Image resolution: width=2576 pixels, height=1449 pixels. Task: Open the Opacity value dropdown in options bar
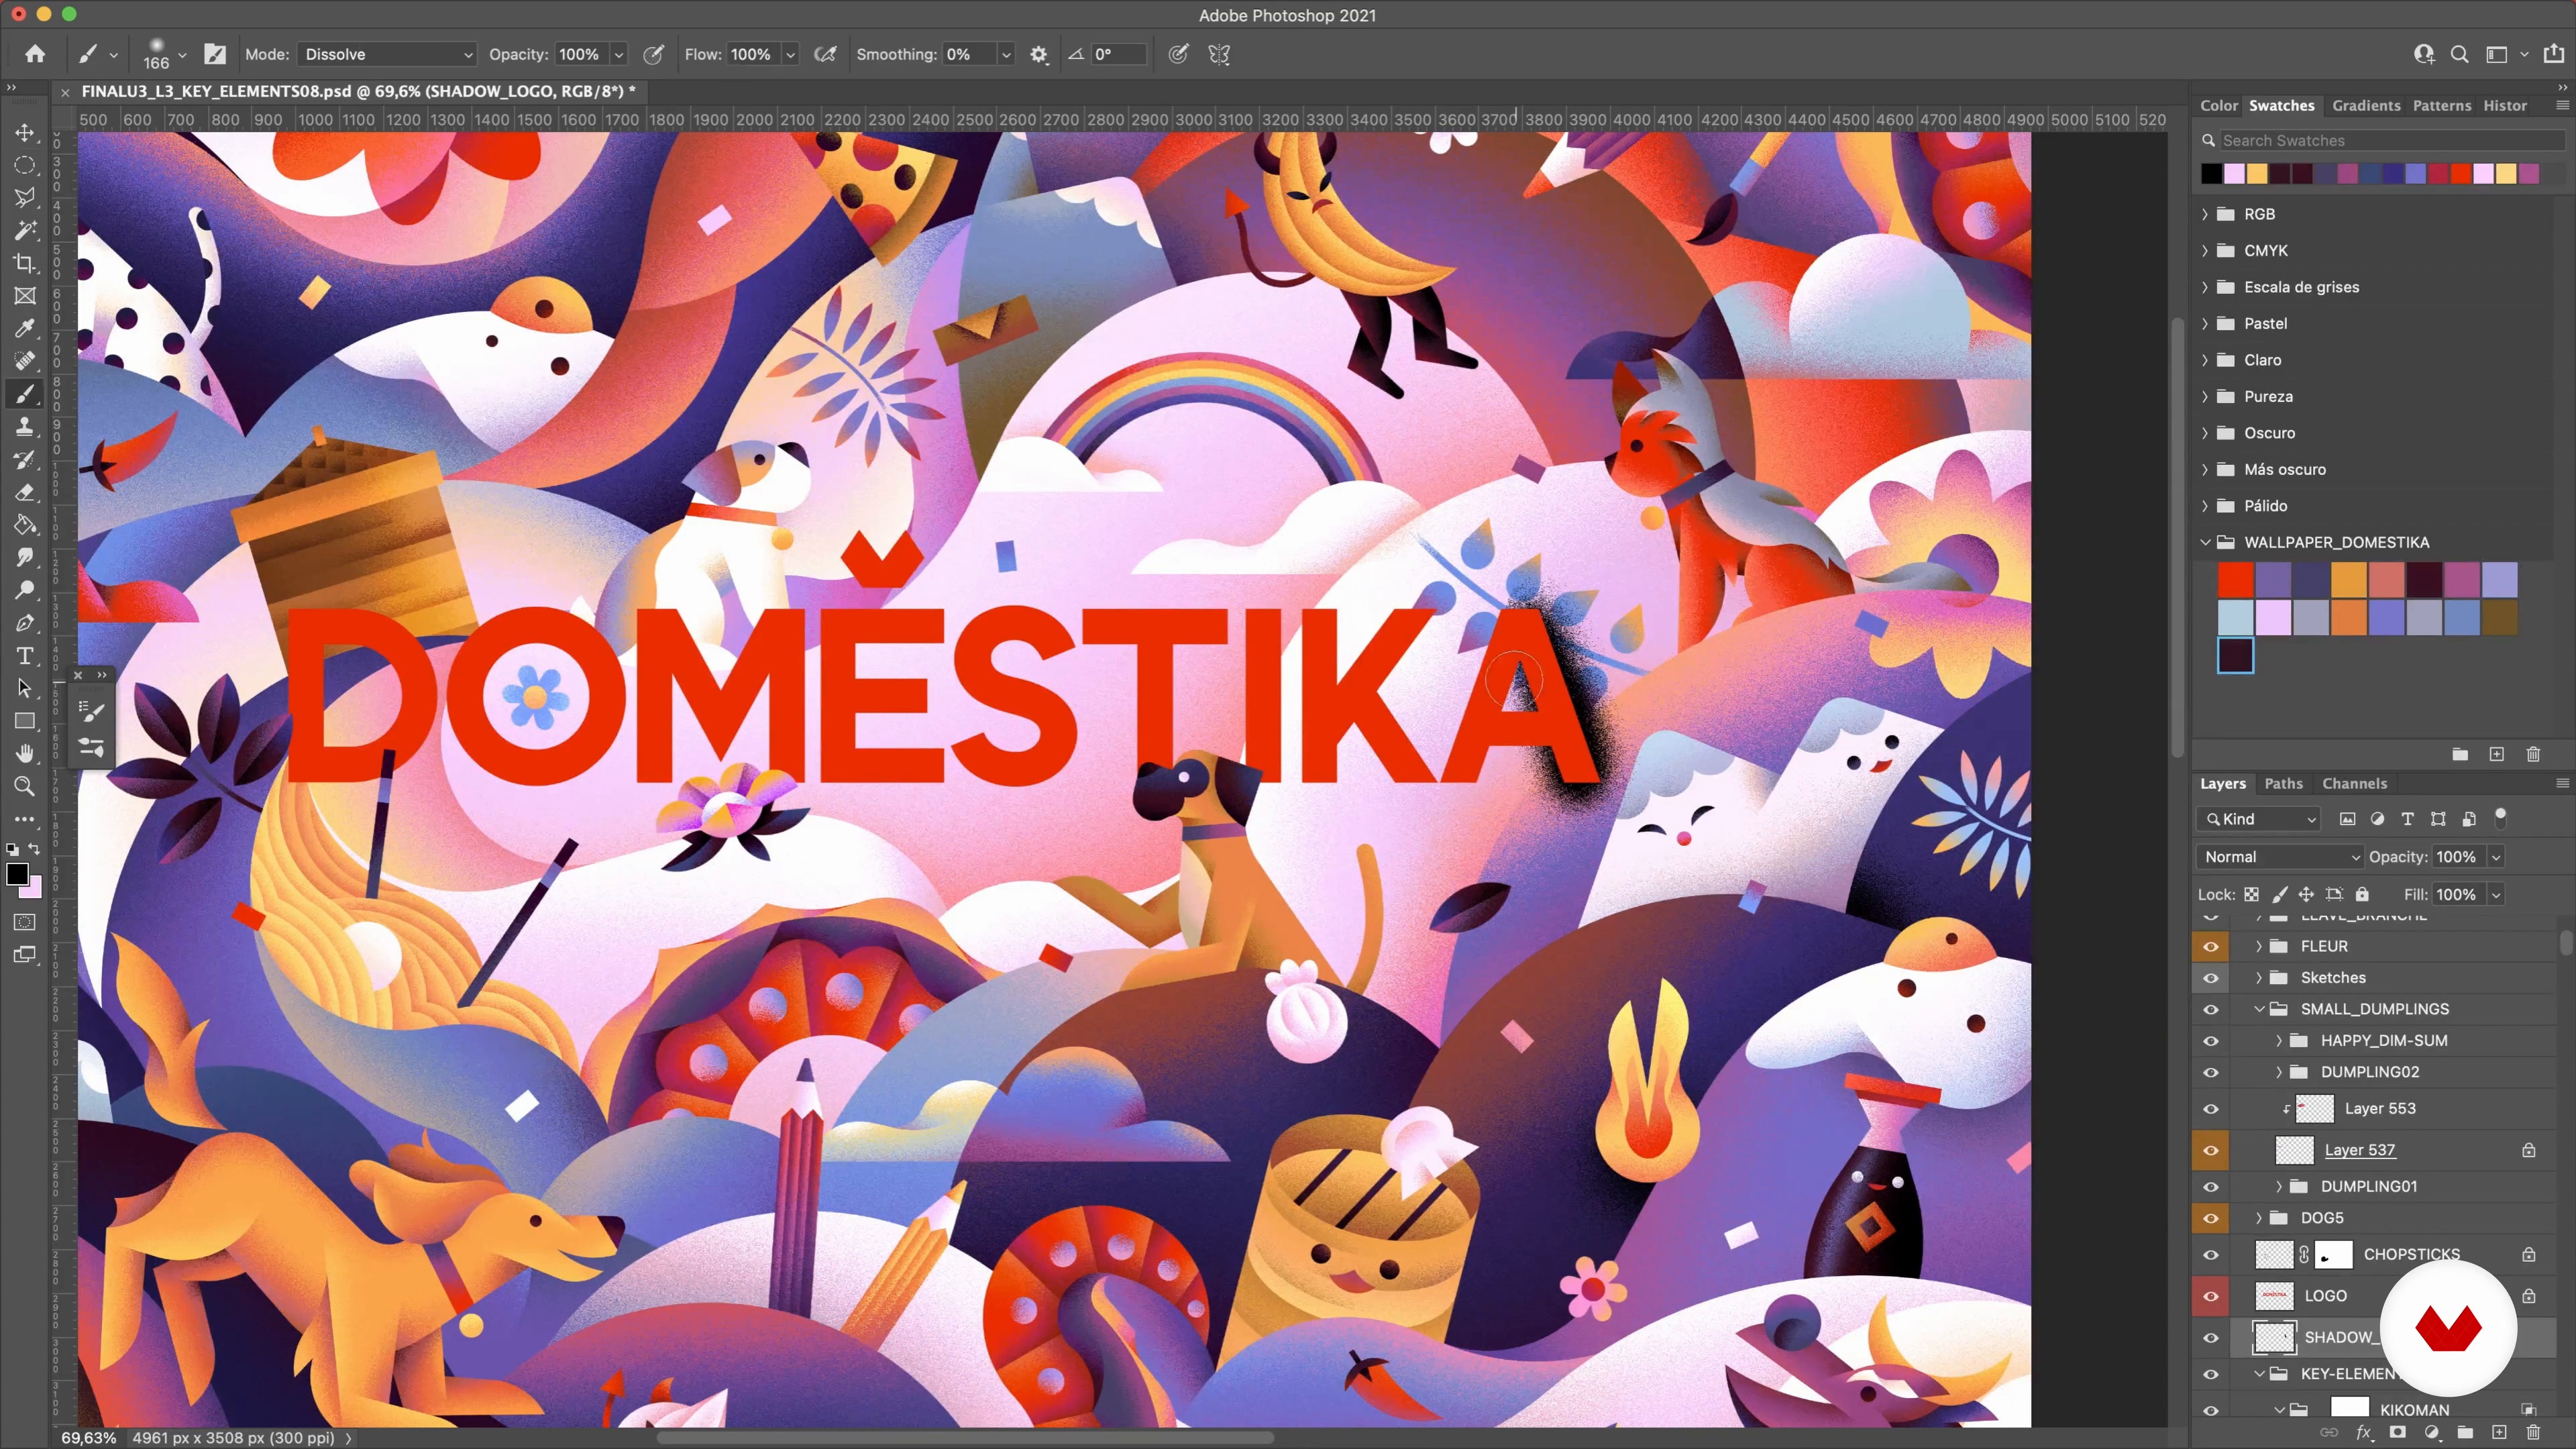coord(619,55)
